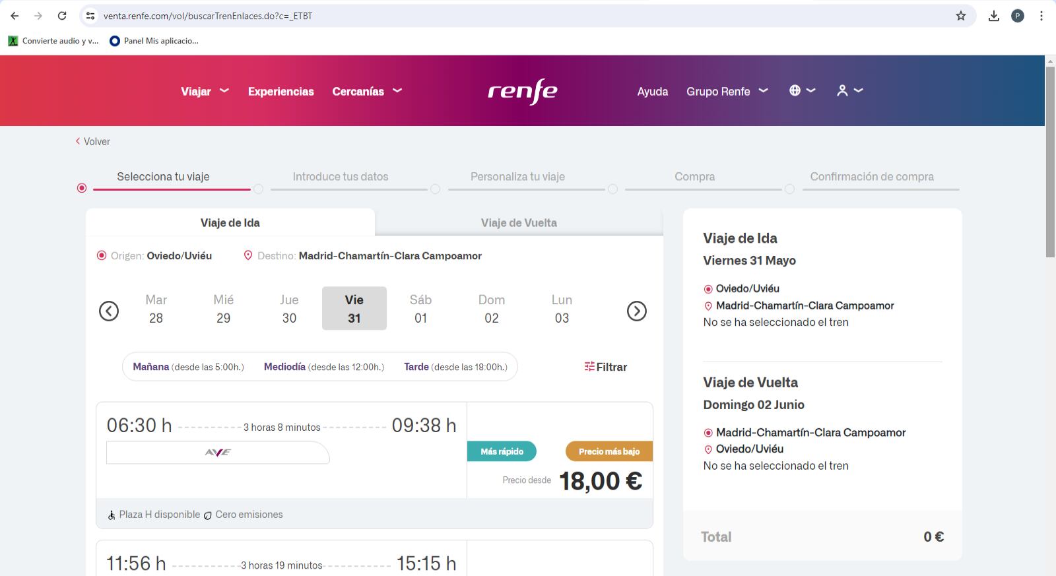
Task: Click the 18,00 € price
Action: coord(601,481)
